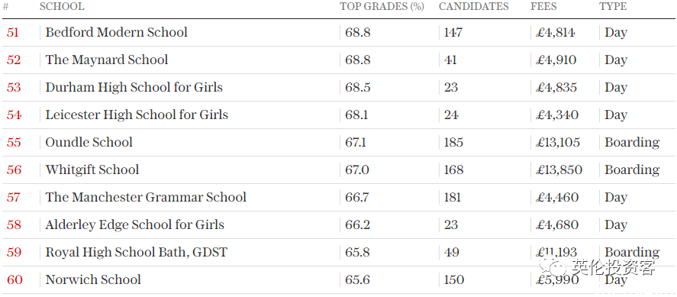
Task: Click the CANDIDATES column header
Action: [x=474, y=6]
